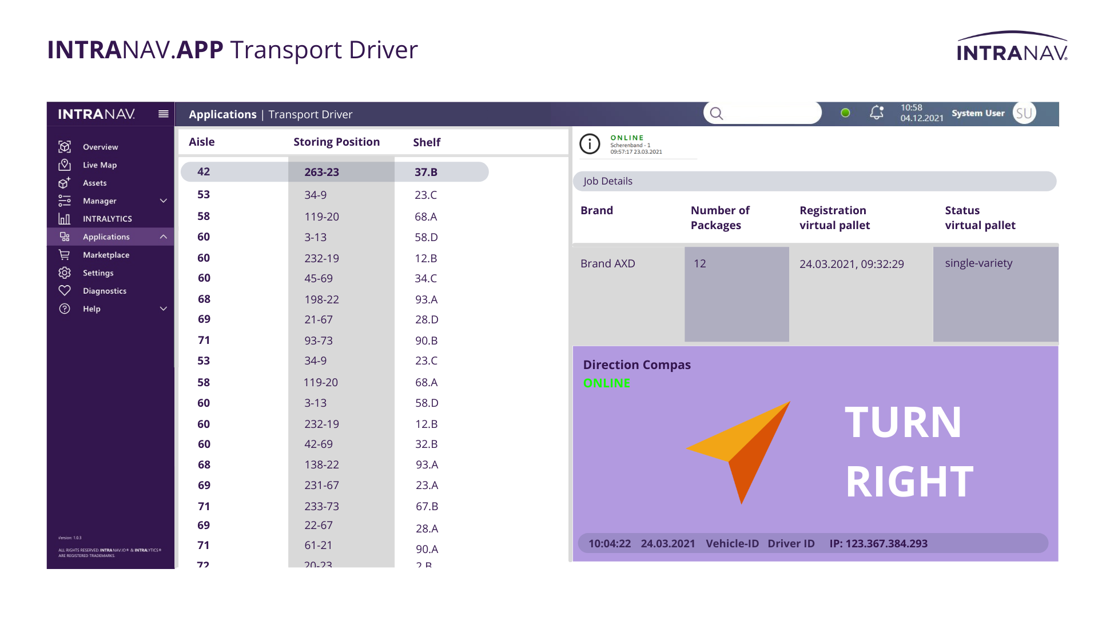Sort by the Aisle column header
This screenshot has height=617, width=1098.
point(202,142)
